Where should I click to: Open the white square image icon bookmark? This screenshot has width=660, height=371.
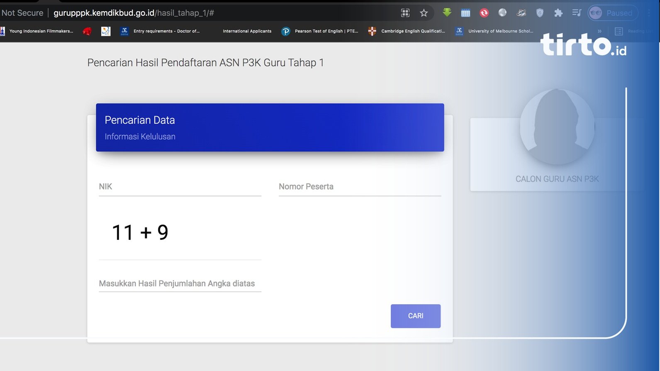[106, 31]
